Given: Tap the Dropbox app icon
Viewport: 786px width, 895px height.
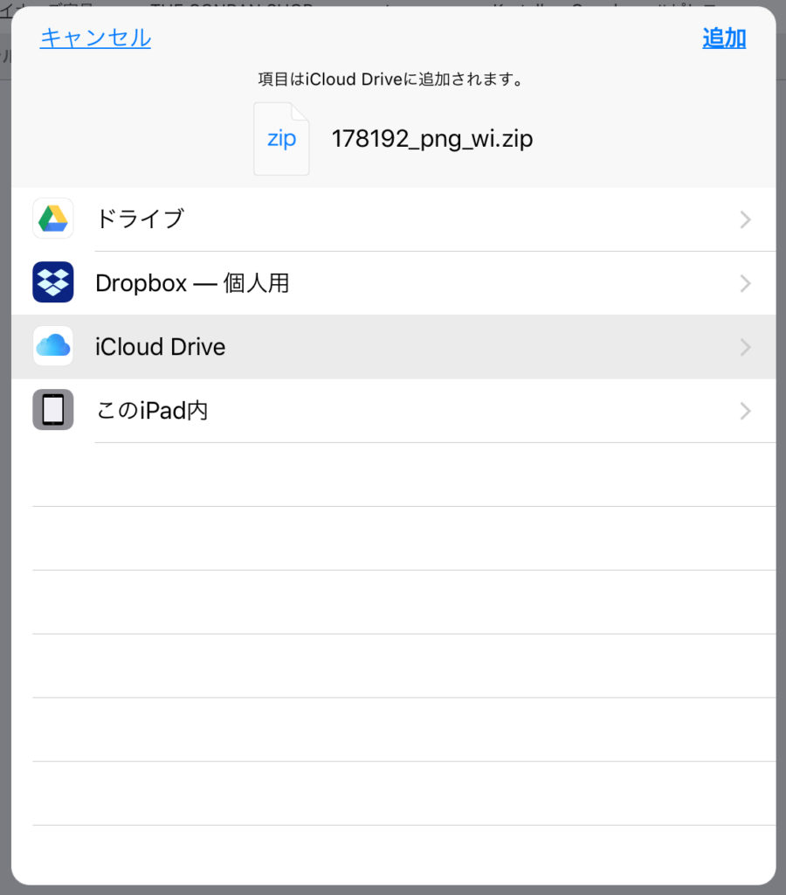Looking at the screenshot, I should tap(53, 282).
